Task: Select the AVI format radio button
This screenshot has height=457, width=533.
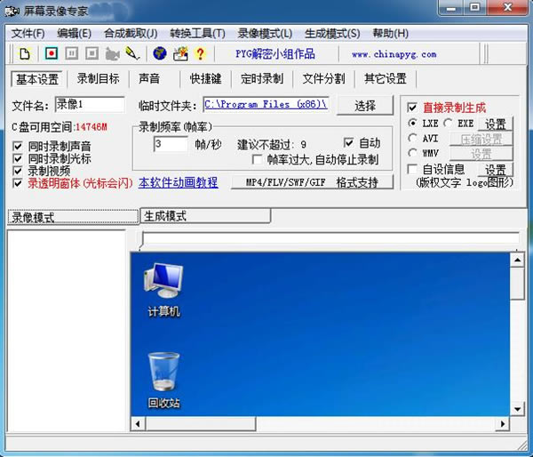Action: point(412,139)
